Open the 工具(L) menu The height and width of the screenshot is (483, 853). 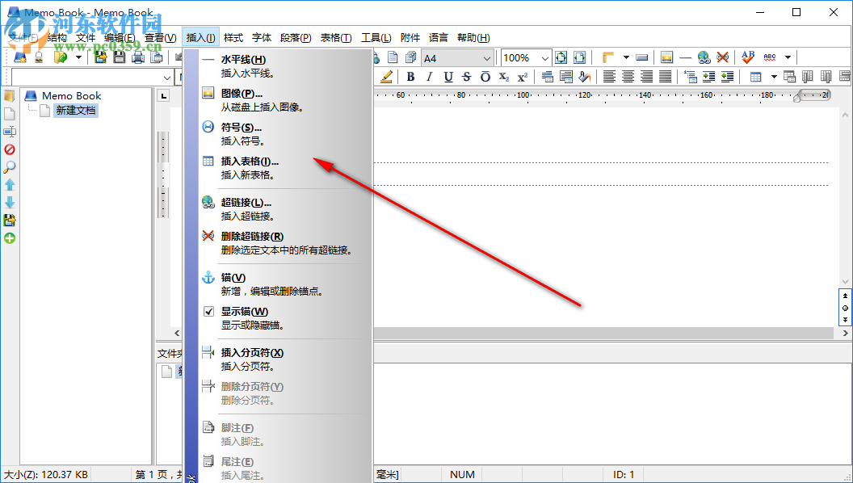pos(376,37)
